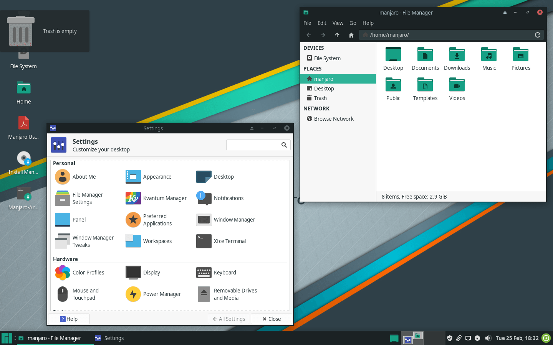The width and height of the screenshot is (553, 345).
Task: Open Color Profiles settings
Action: (x=62, y=273)
